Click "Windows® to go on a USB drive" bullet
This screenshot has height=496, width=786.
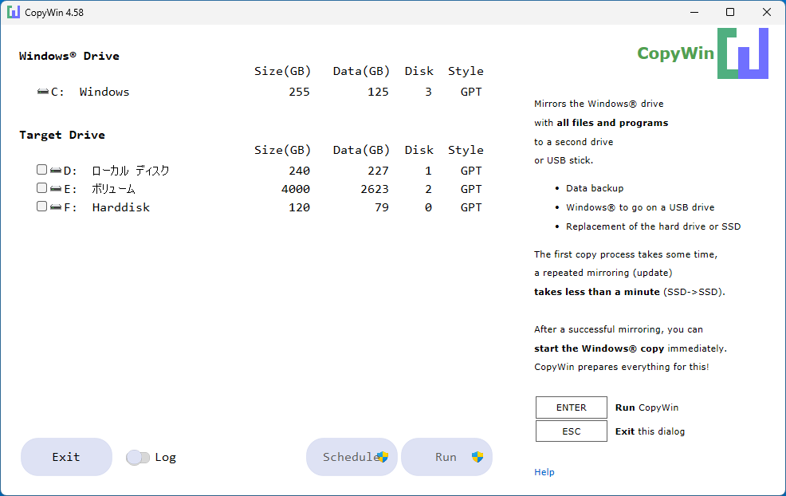coord(640,207)
